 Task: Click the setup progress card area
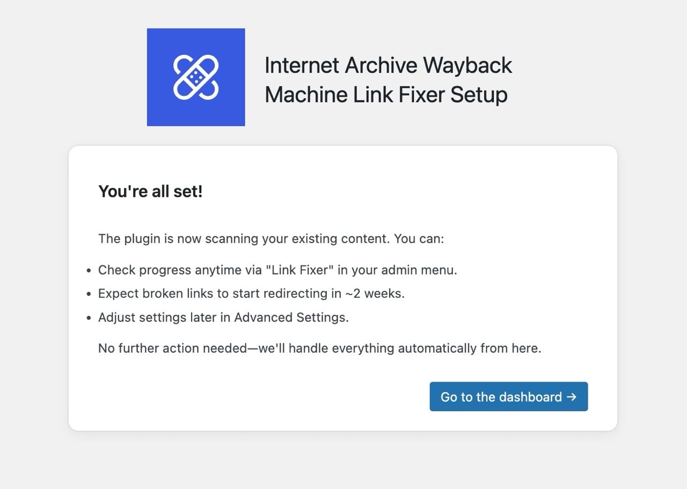coord(343,287)
